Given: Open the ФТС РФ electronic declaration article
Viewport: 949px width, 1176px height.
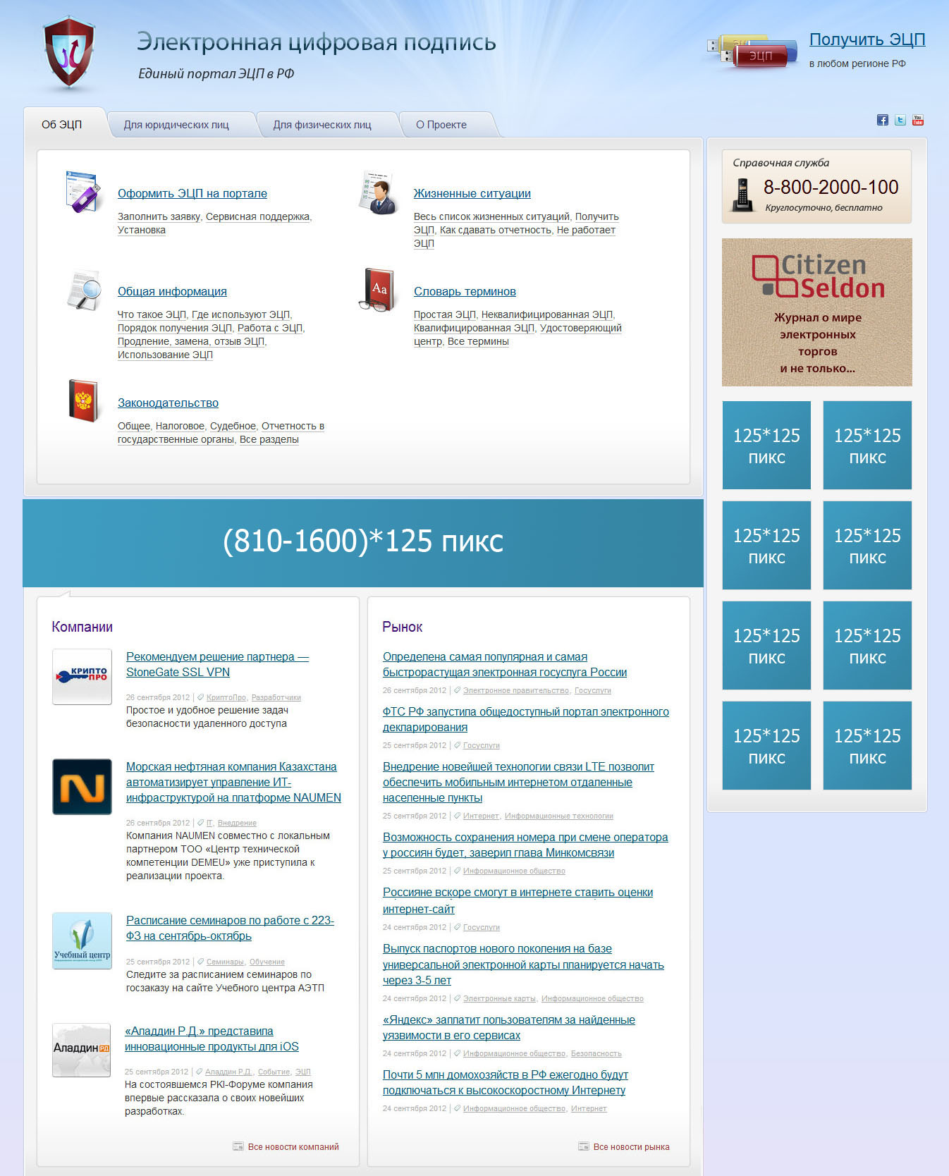Looking at the screenshot, I should click(x=526, y=719).
